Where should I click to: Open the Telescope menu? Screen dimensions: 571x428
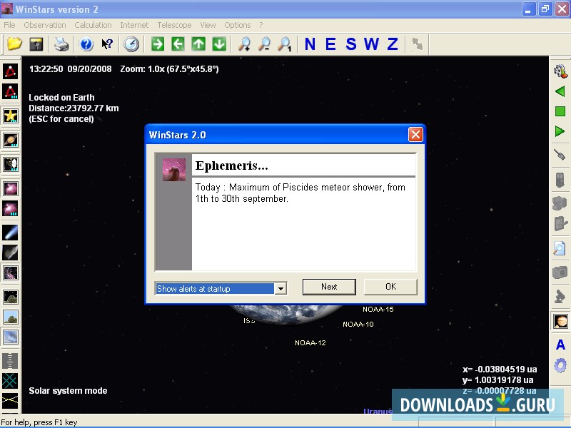pos(174,24)
